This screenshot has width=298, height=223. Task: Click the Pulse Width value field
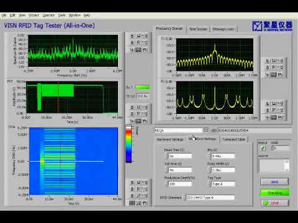tap(223, 170)
